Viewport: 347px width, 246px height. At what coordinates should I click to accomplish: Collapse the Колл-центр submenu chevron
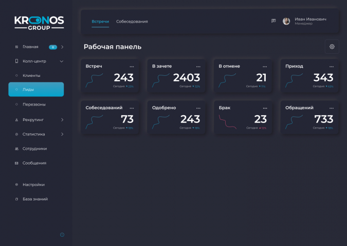point(62,61)
